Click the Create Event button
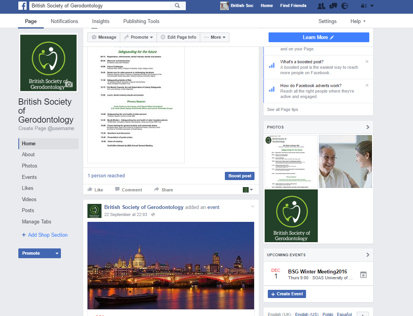Image resolution: width=413 pixels, height=316 pixels. tap(287, 294)
